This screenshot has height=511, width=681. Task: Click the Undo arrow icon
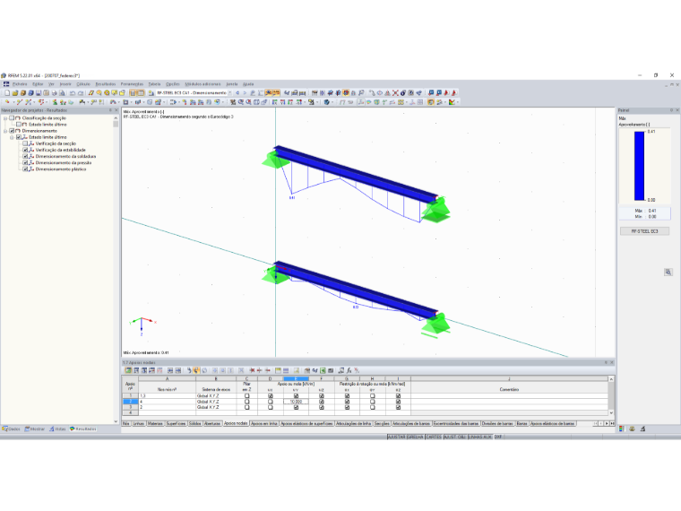[x=73, y=93]
